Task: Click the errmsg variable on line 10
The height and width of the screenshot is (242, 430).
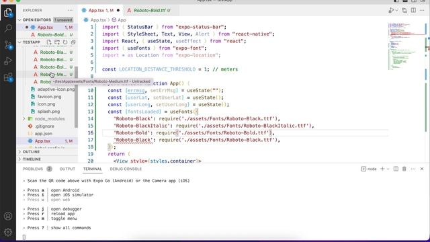Action: [x=136, y=91]
